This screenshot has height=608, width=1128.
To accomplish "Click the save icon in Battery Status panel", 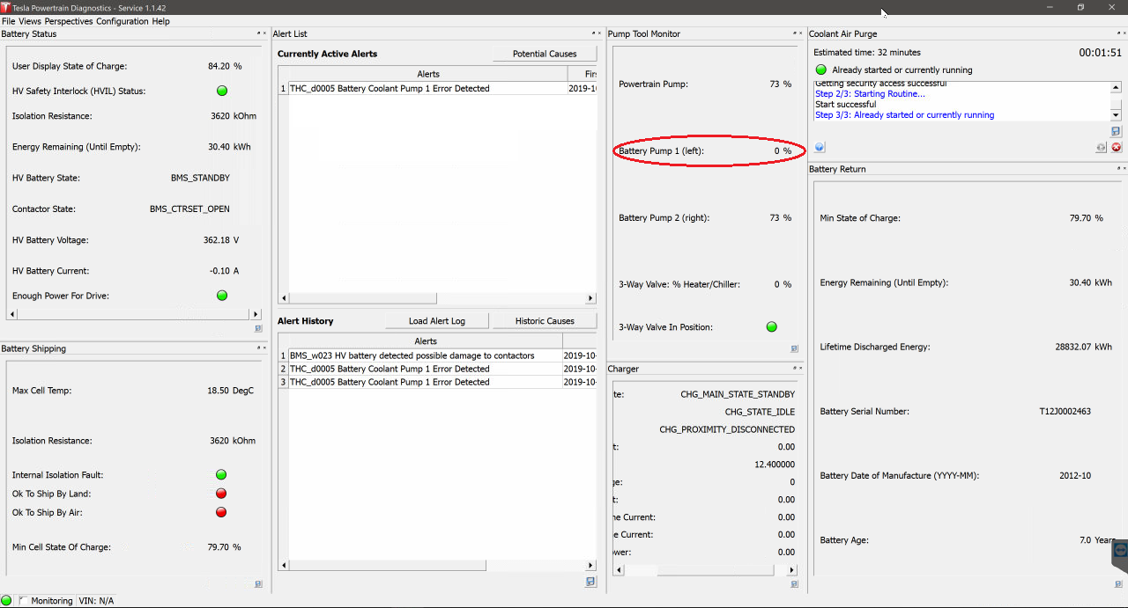I will pyautogui.click(x=258, y=328).
